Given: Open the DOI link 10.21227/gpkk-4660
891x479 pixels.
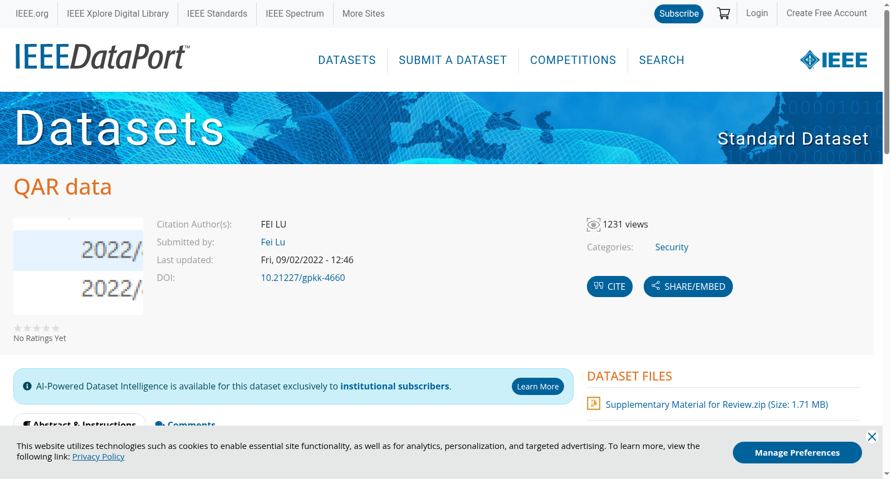Looking at the screenshot, I should (x=303, y=278).
